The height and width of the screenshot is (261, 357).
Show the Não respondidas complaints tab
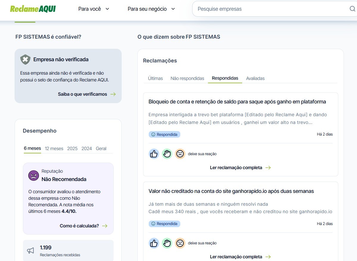click(187, 78)
